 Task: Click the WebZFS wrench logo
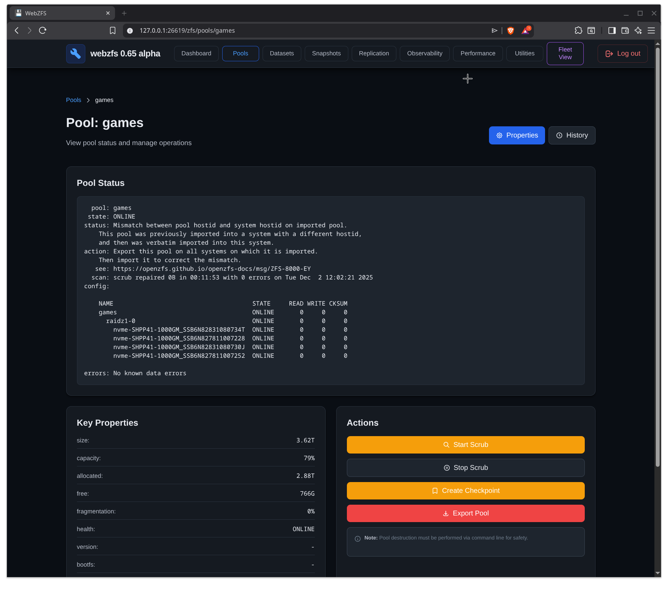(75, 54)
